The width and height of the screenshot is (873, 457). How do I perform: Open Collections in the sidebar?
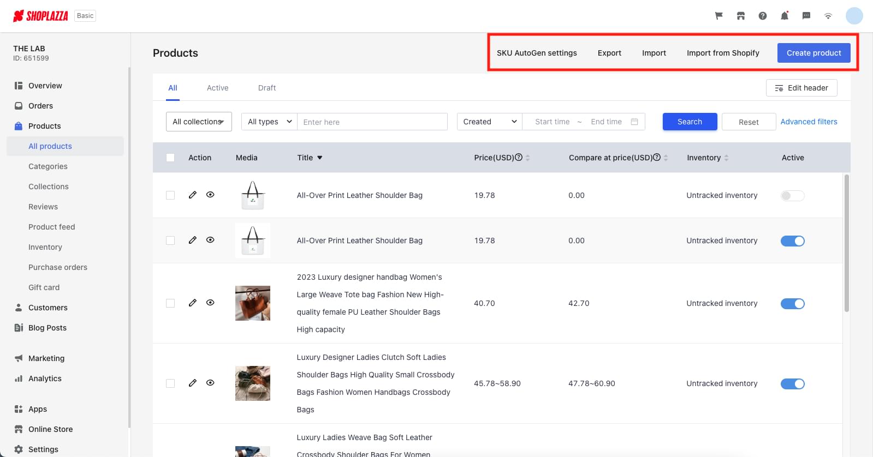click(x=49, y=187)
